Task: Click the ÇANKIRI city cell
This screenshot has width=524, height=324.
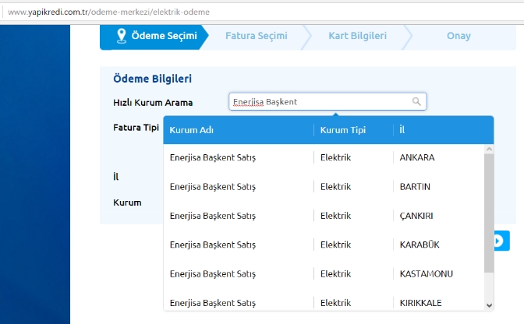Action: (x=416, y=216)
